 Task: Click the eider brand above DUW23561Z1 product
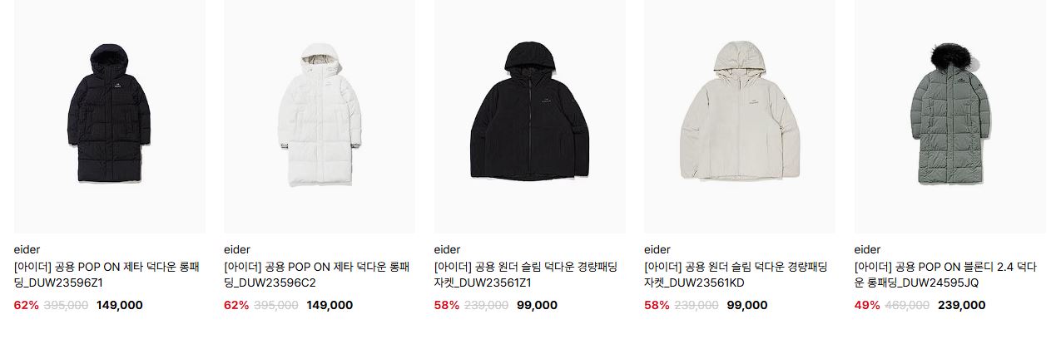point(448,249)
